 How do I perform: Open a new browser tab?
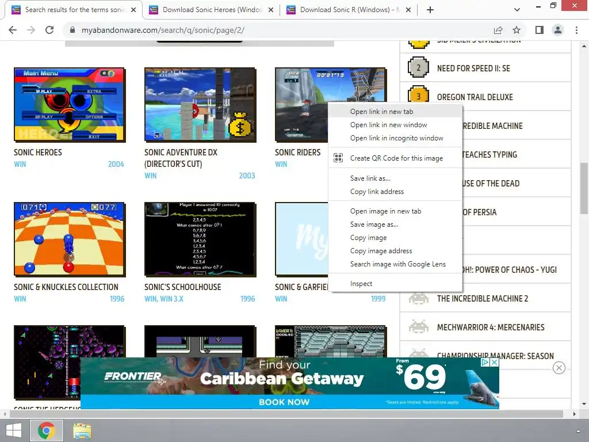[x=430, y=10]
